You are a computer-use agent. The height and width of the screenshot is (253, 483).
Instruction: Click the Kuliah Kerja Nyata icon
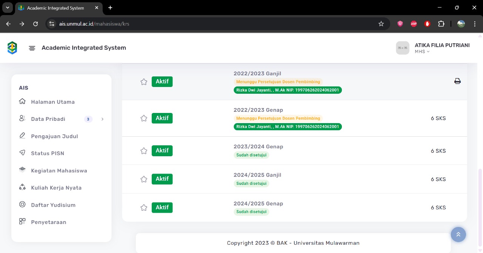coord(22,187)
